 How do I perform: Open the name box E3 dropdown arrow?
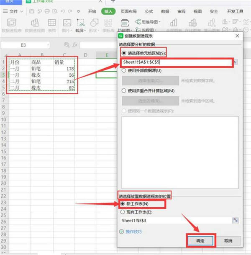pyautogui.click(x=48, y=45)
